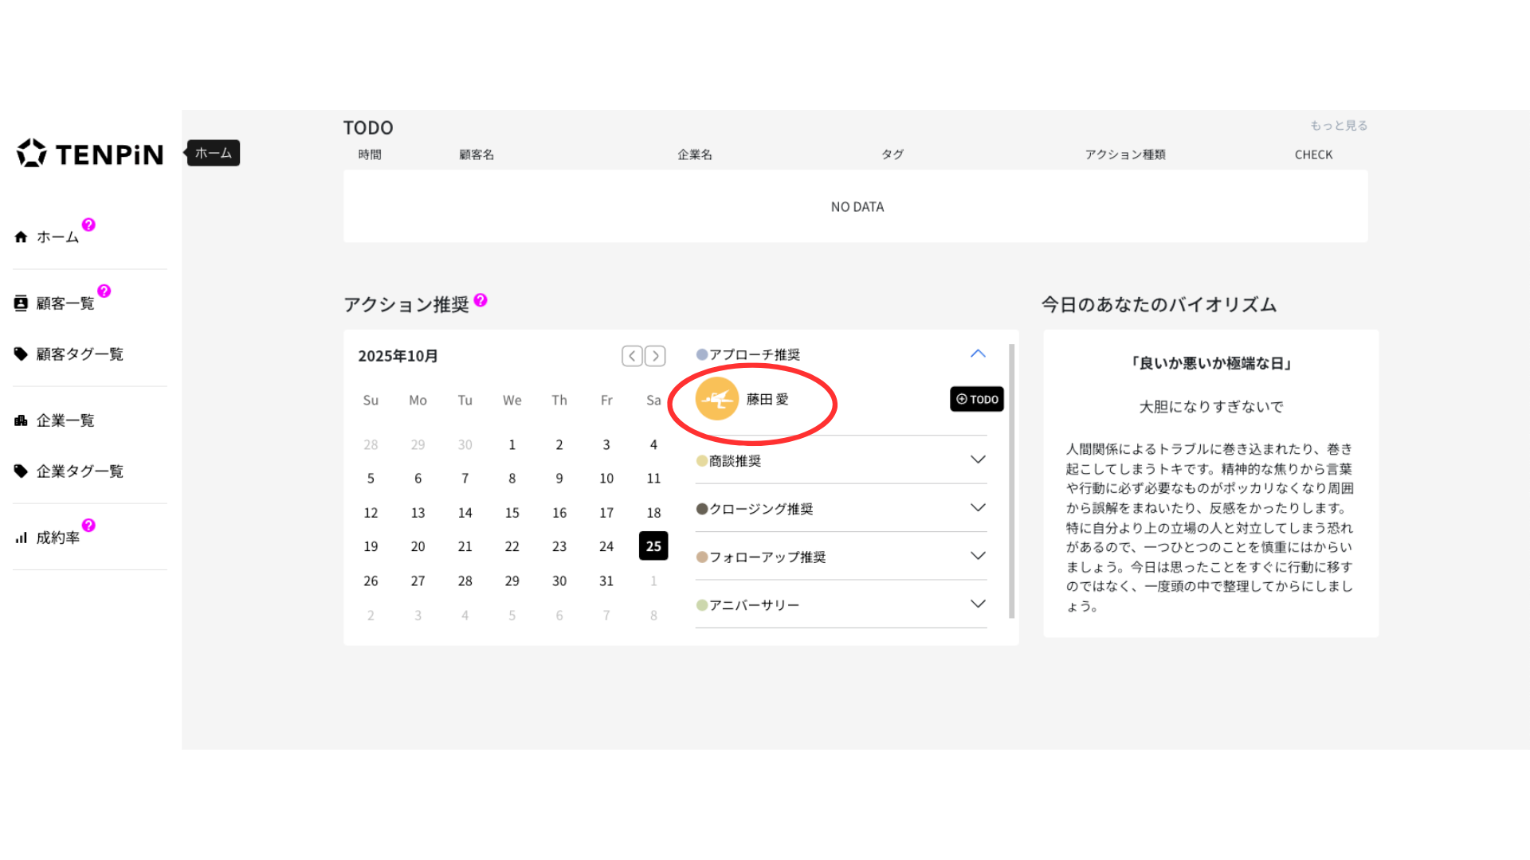This screenshot has width=1530, height=860.
Task: Click the help icon beside 顧客一覧
Action: pos(104,291)
